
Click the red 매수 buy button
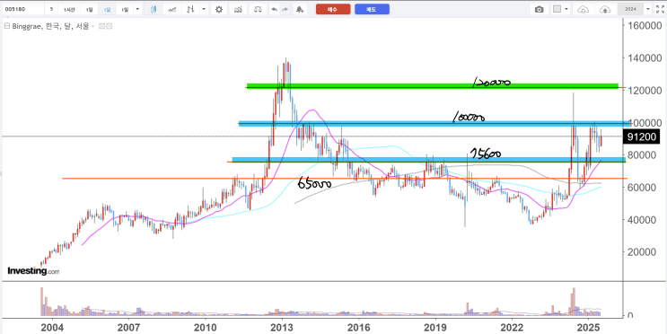point(333,9)
